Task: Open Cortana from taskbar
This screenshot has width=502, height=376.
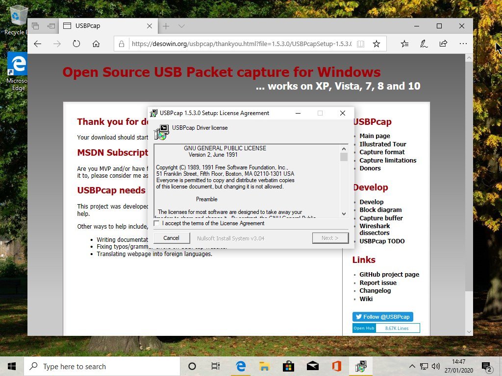Action: click(192, 366)
